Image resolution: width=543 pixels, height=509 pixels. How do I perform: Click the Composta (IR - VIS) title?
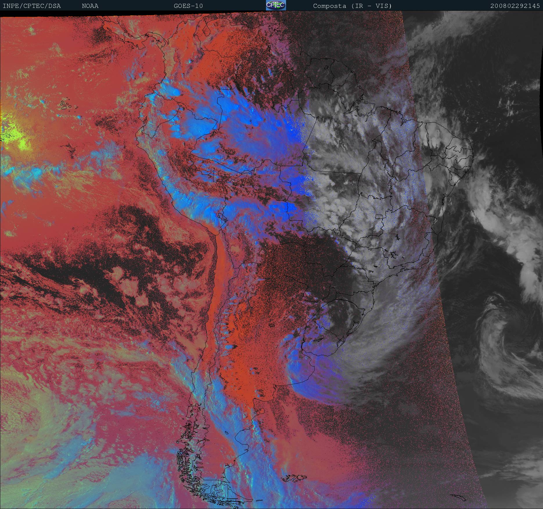(x=352, y=6)
